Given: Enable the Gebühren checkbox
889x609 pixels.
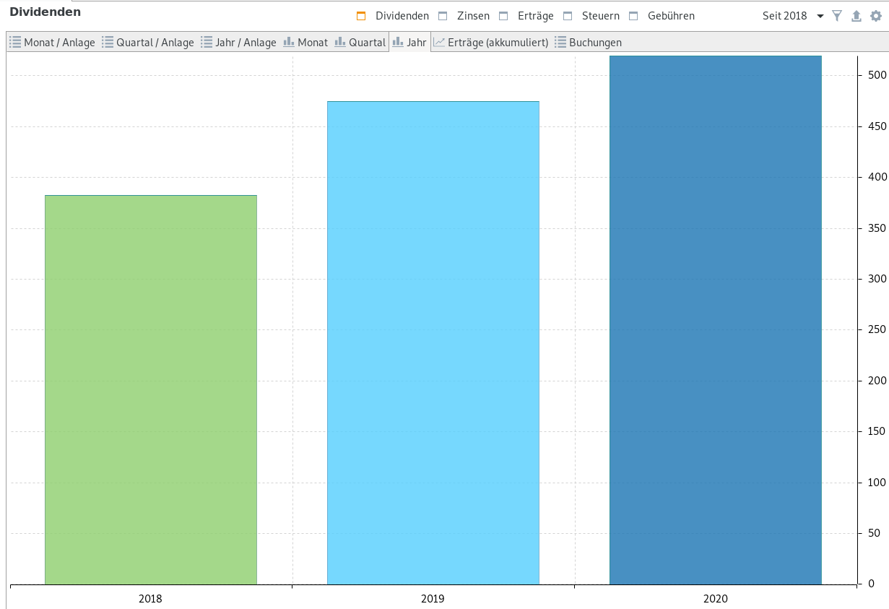Looking at the screenshot, I should 633,16.
